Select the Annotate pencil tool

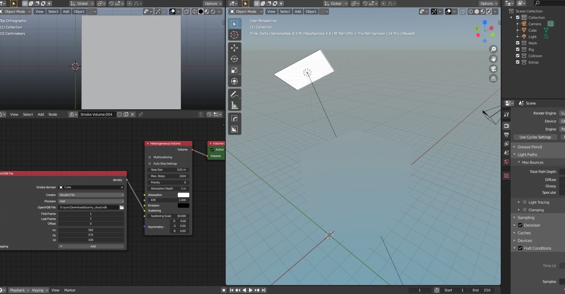234,94
